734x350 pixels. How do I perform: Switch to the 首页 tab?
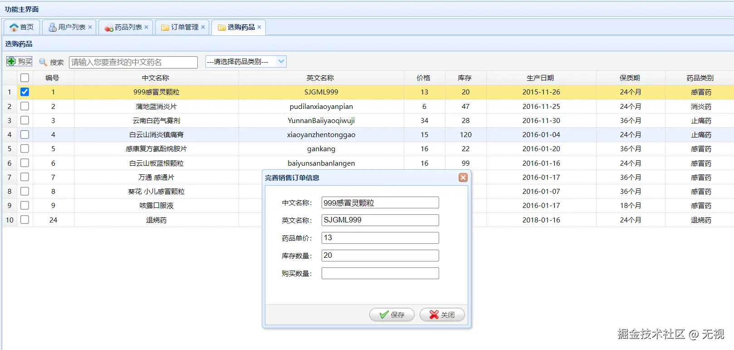[x=22, y=27]
